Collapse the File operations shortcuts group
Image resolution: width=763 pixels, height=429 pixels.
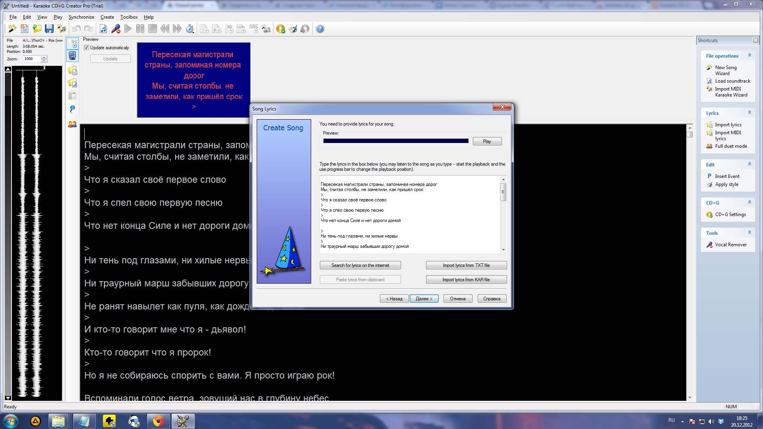click(749, 56)
